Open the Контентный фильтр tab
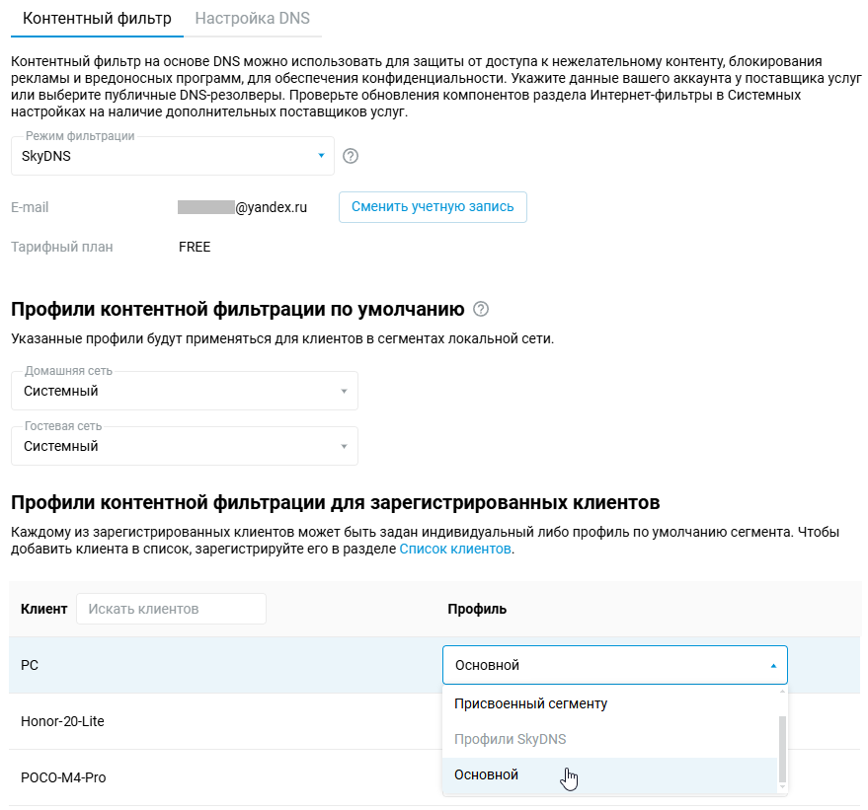Image resolution: width=868 pixels, height=810 pixels. [x=97, y=19]
